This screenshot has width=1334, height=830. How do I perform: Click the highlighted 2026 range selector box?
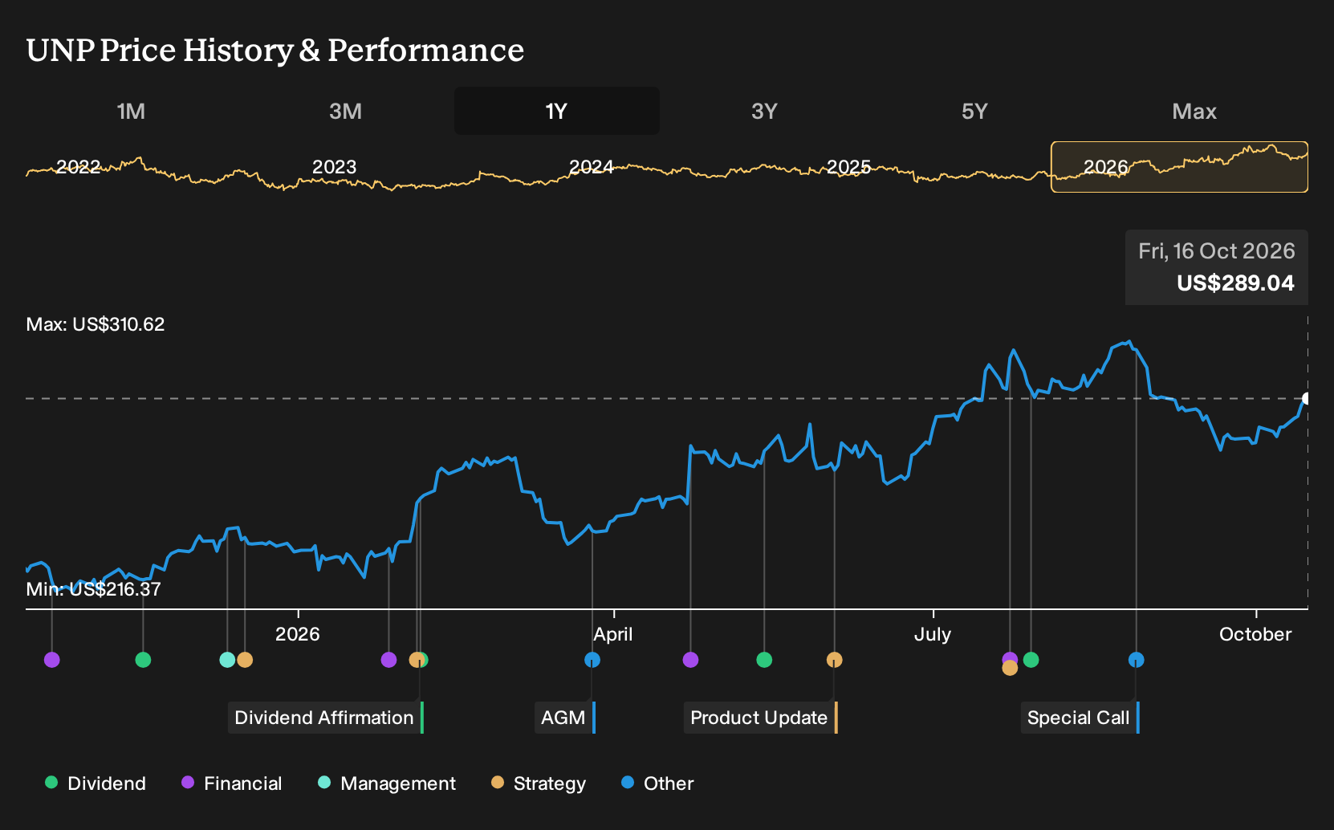pos(1179,167)
